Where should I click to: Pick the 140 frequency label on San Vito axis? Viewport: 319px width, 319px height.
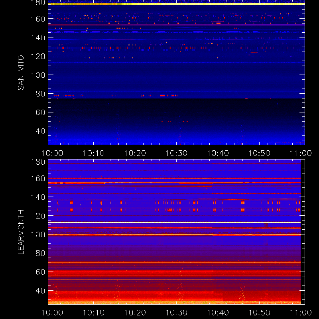[x=38, y=37]
